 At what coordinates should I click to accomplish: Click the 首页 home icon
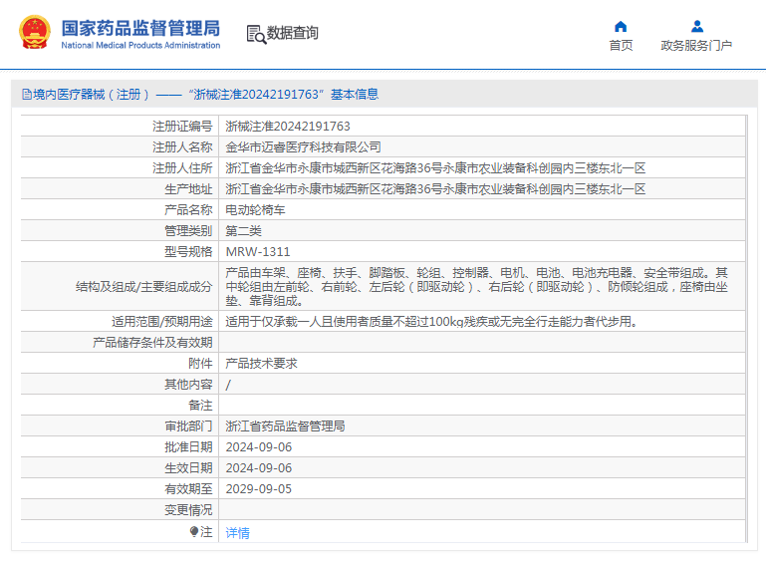pyautogui.click(x=621, y=26)
